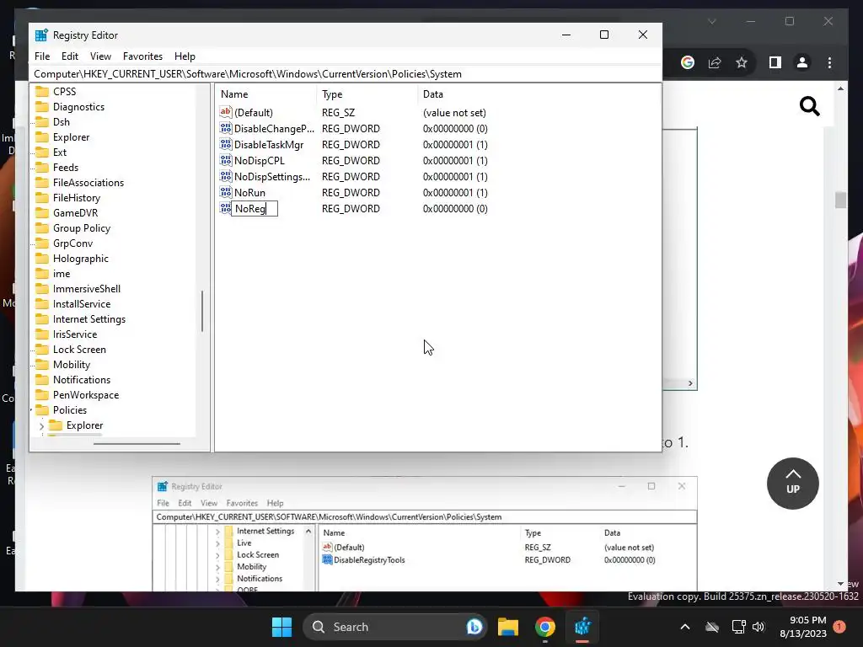Select the NoDispSettings... value name

(x=272, y=177)
